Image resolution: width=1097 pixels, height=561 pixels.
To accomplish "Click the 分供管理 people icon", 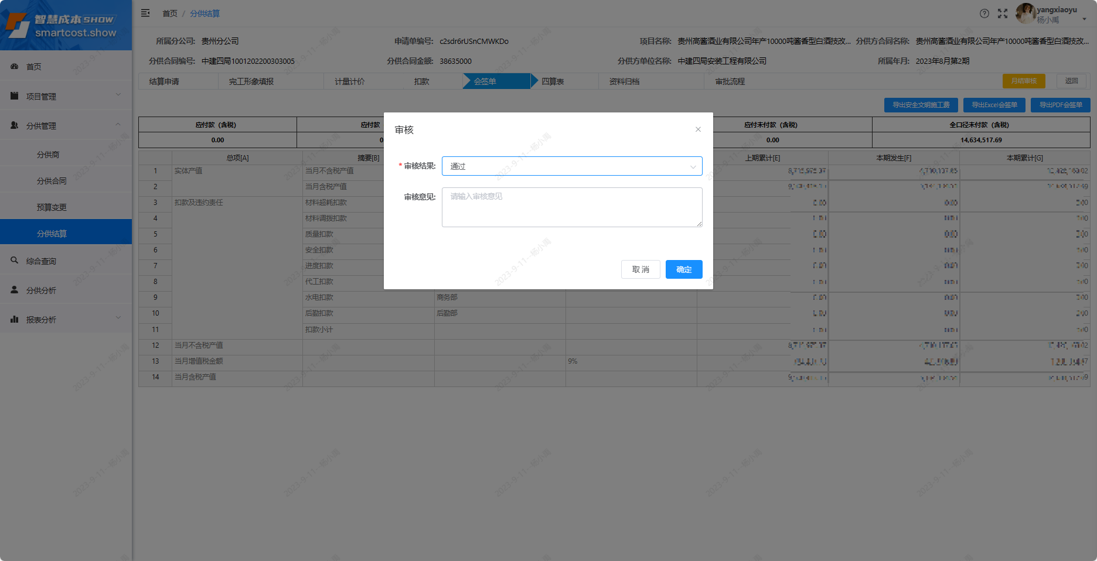I will (15, 125).
